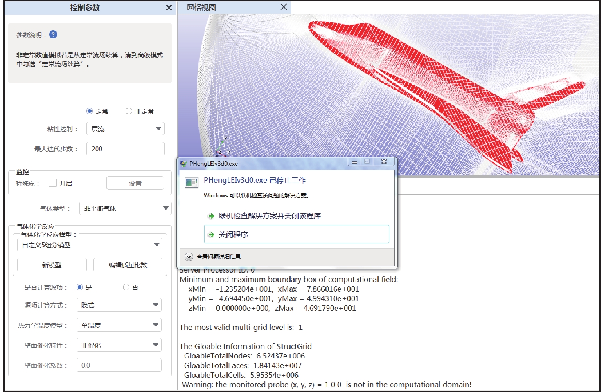Select the 定常 radio button

(90, 111)
